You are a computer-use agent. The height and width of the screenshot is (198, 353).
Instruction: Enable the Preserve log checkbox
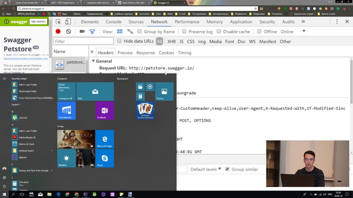(184, 31)
